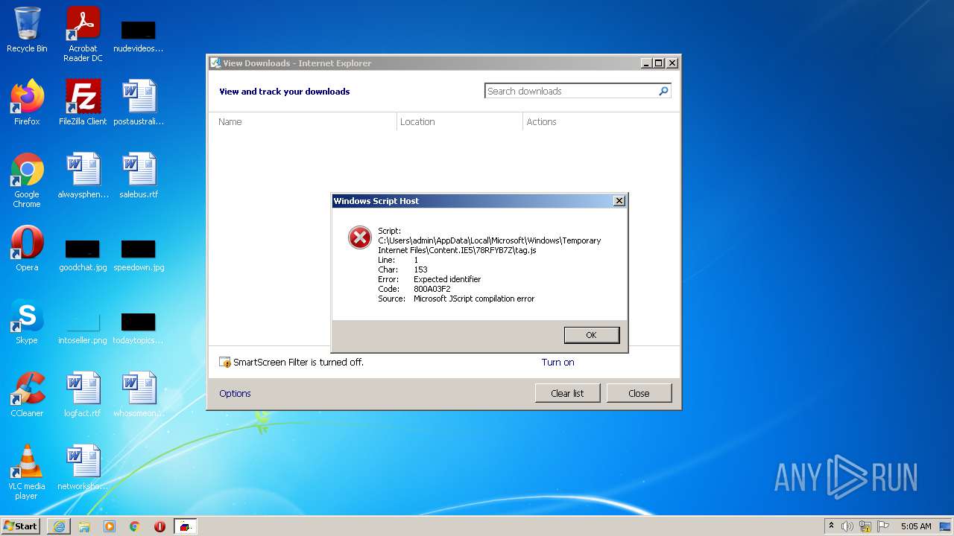The image size is (954, 536).
Task: Open Windows Media Player taskbar icon
Action: (x=110, y=526)
